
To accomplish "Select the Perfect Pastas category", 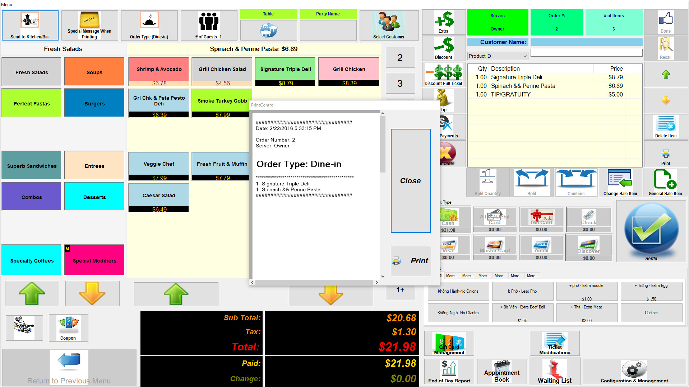I will (32, 103).
